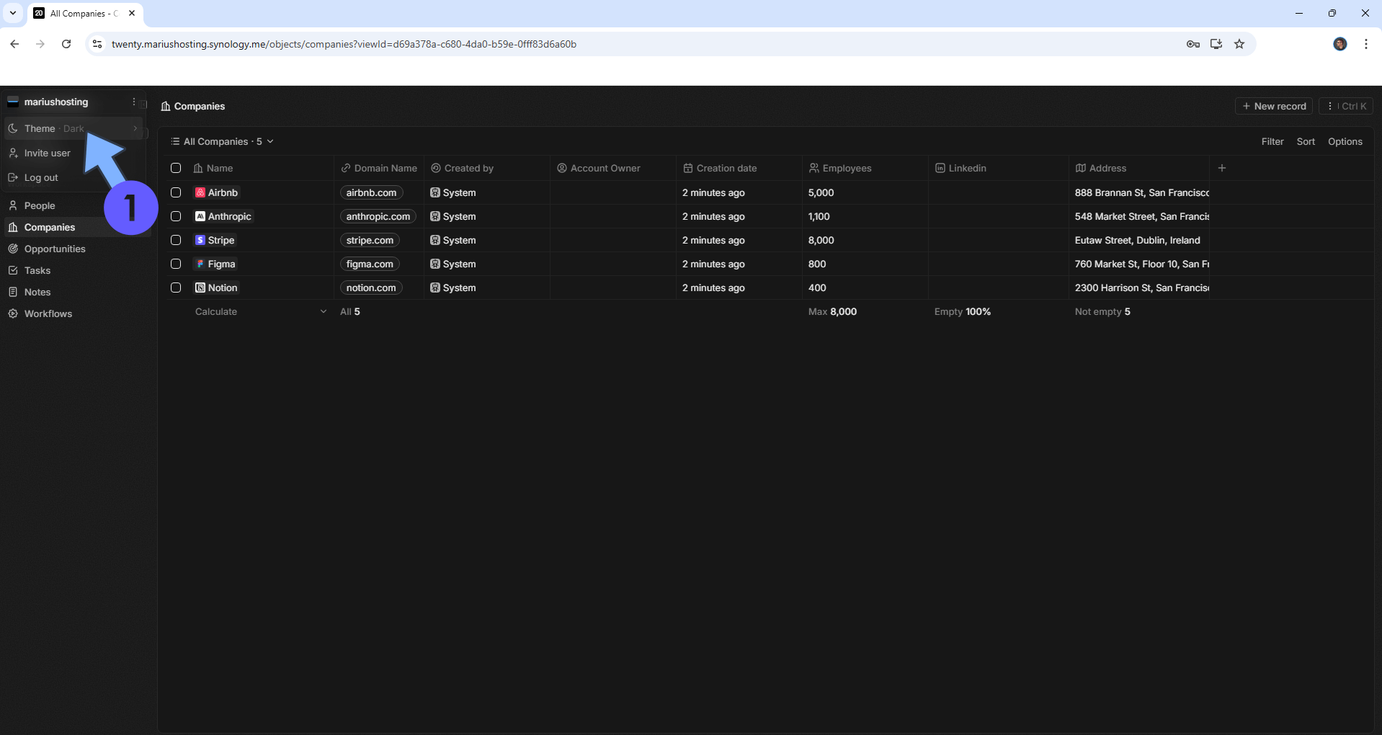Open the mariushosting workspace menu dots
The height and width of the screenshot is (735, 1382).
(x=134, y=102)
